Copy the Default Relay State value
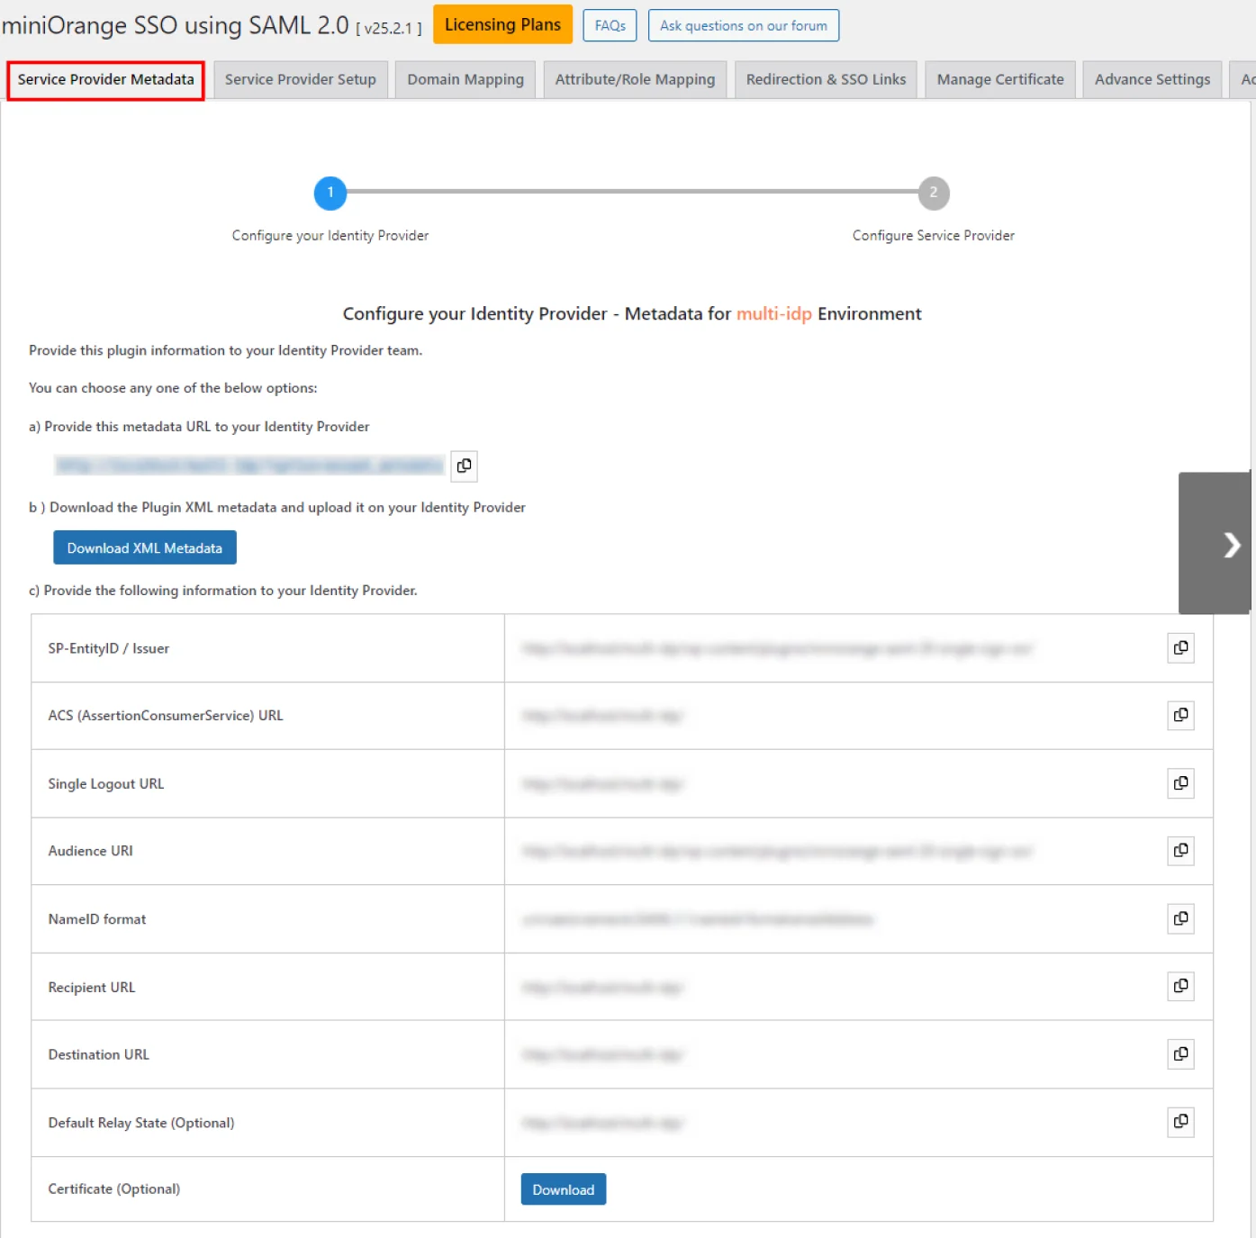Screen dimensions: 1256x1238 tap(1180, 1122)
